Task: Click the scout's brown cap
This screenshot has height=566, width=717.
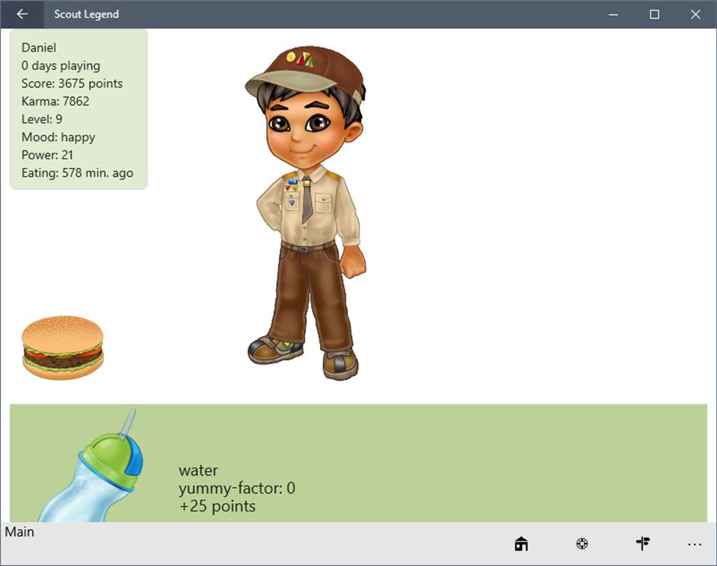Action: [304, 73]
